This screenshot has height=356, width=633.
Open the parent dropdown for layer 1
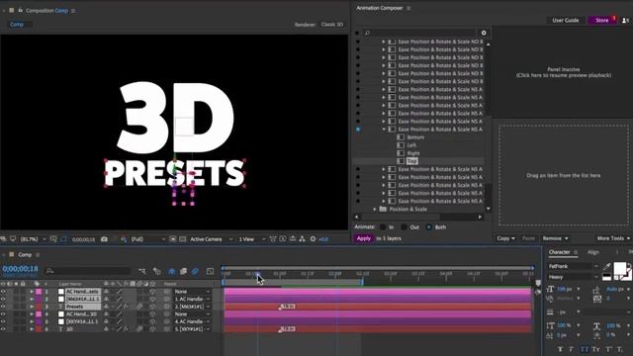pos(192,292)
